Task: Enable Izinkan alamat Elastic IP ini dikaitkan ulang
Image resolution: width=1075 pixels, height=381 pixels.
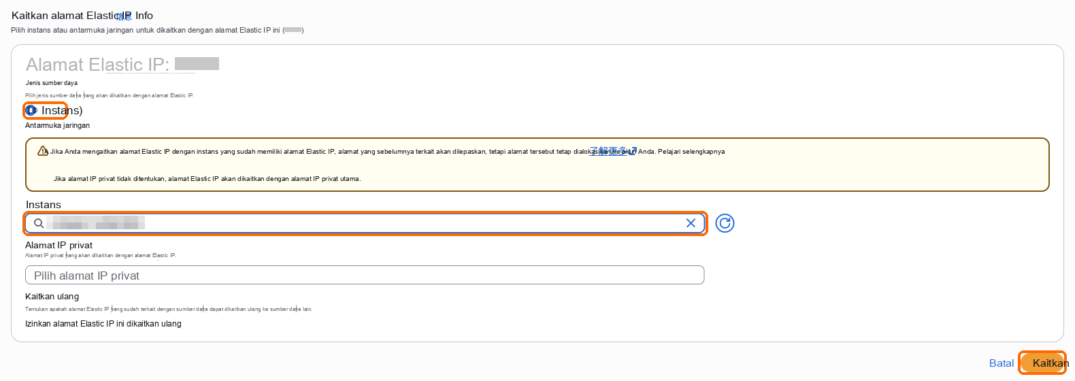Action: 103,324
